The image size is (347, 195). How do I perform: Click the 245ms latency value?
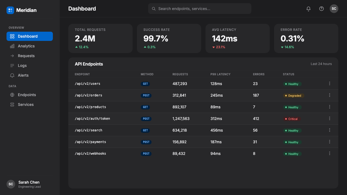click(x=217, y=95)
